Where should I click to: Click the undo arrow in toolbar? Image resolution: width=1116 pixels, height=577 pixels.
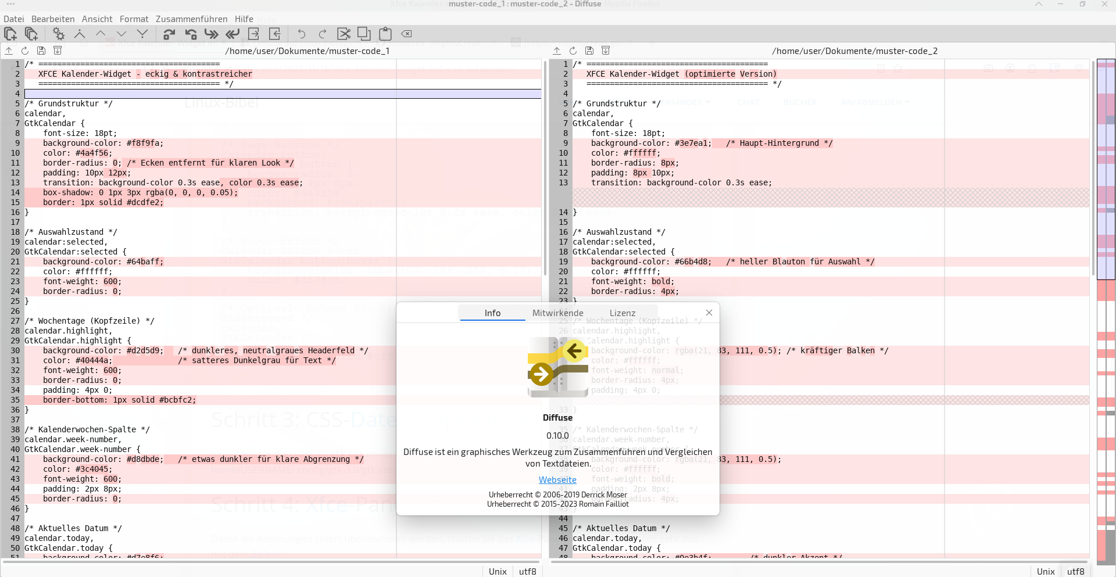301,34
